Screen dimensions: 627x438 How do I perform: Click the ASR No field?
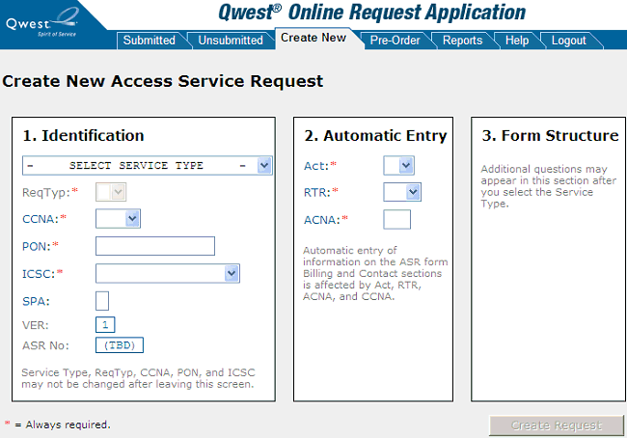(x=119, y=345)
